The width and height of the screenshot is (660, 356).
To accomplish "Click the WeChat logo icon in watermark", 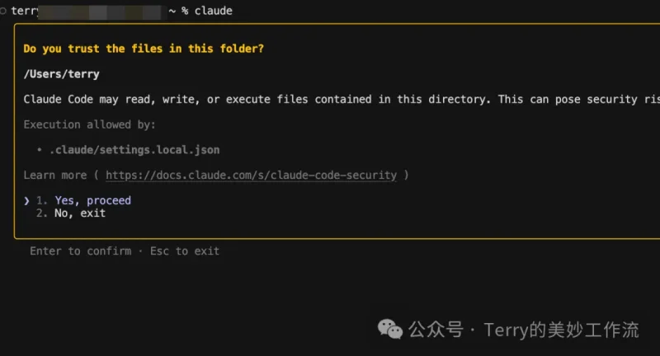I will click(390, 329).
